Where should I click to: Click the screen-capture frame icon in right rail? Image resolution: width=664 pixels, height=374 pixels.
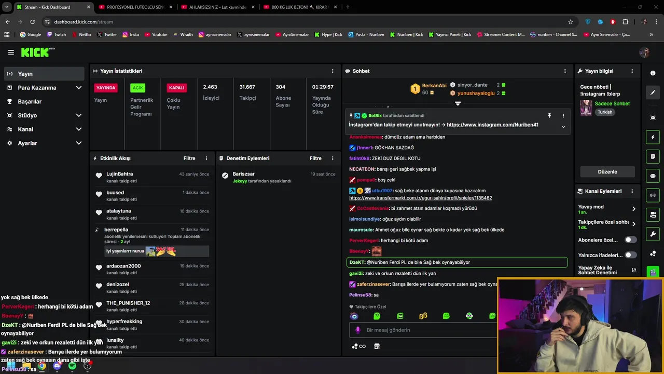653,118
